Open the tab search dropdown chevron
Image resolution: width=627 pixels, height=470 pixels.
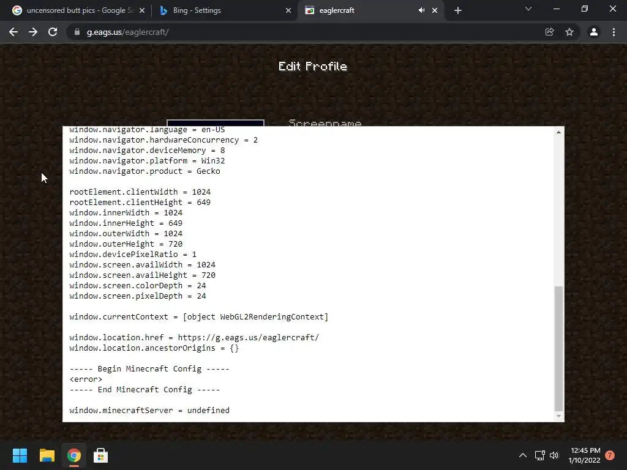point(528,9)
